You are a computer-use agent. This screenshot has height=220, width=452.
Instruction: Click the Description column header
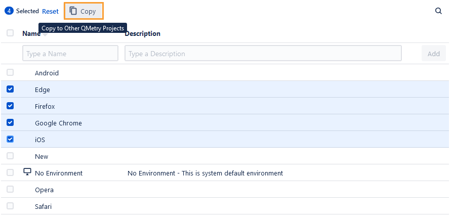(143, 34)
